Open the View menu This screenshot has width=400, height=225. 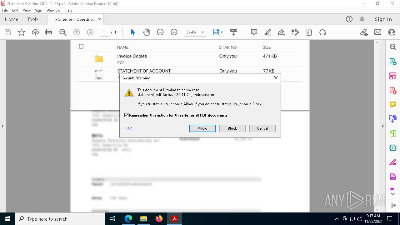(27, 10)
